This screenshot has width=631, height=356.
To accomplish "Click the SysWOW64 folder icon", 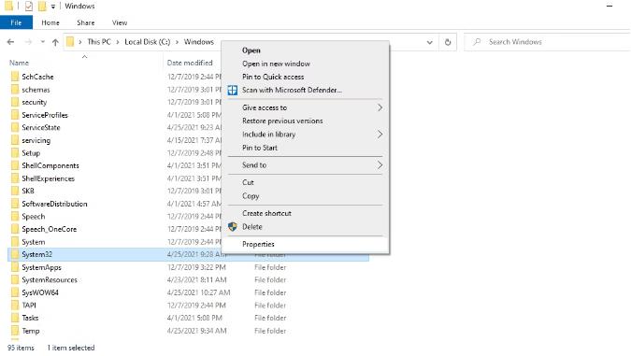I will tap(15, 292).
